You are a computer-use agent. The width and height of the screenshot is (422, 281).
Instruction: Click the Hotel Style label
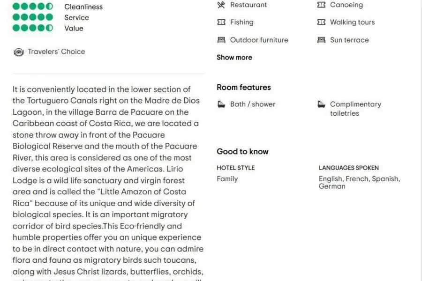(x=235, y=168)
